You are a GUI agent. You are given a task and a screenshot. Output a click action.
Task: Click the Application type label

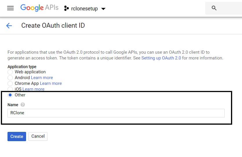22,67
